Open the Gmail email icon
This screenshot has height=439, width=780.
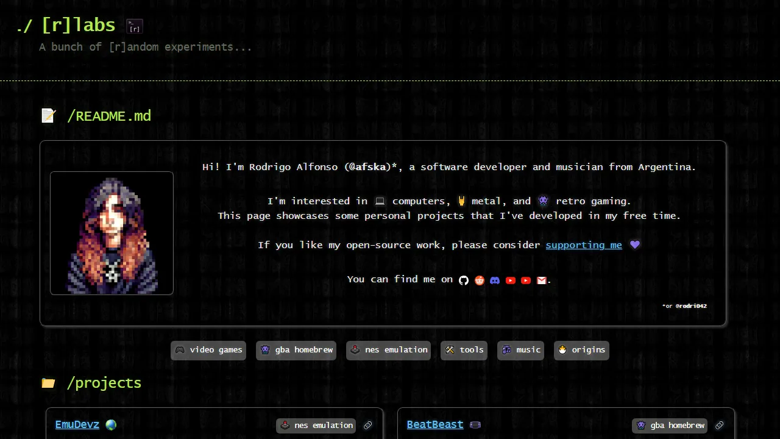click(542, 280)
